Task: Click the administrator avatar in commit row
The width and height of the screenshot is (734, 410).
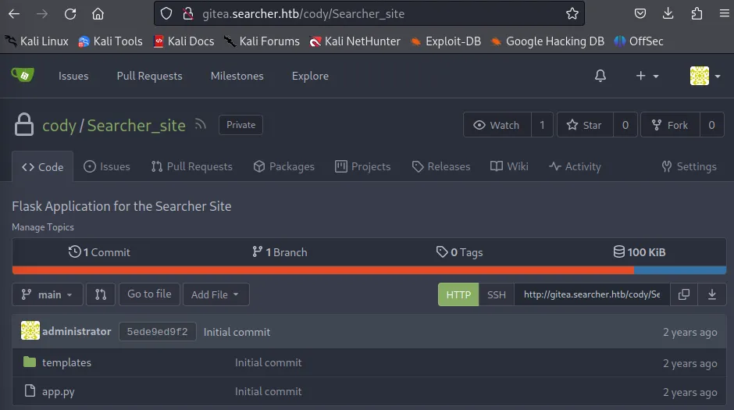Action: point(30,331)
